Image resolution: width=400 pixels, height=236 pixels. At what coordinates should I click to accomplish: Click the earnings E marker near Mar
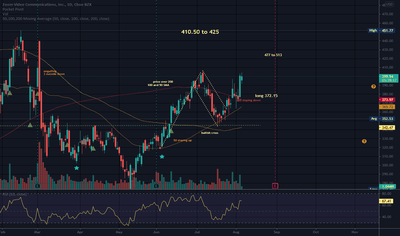(37, 186)
